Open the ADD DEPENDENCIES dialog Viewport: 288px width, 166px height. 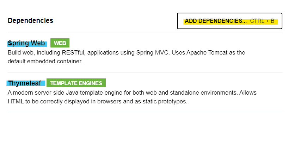[x=229, y=21]
